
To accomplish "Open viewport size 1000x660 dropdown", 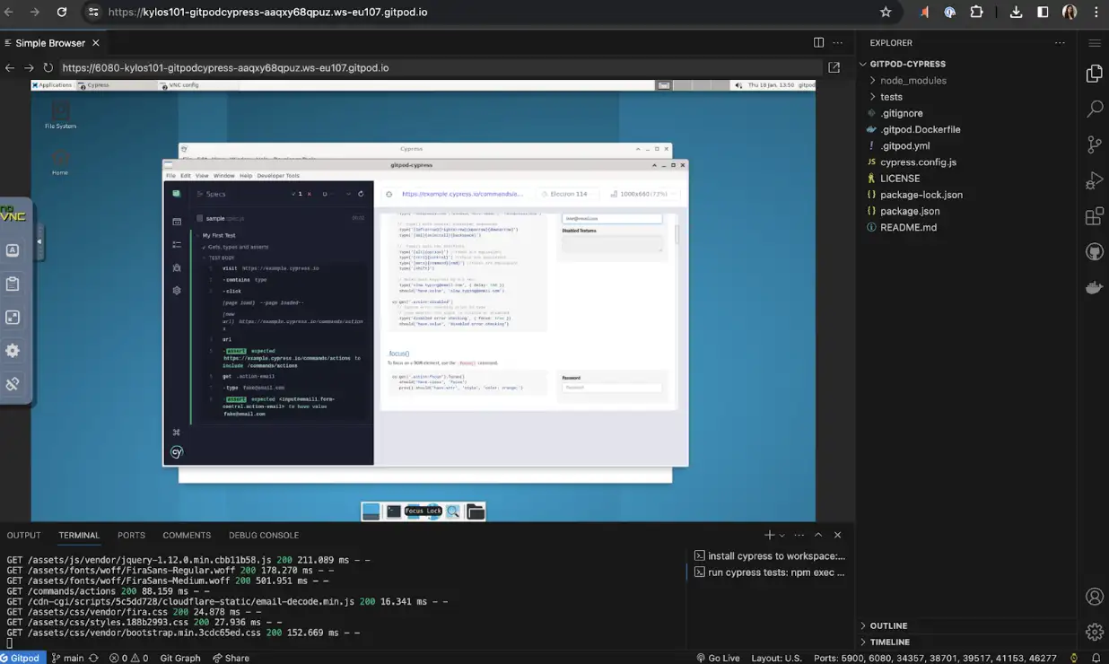I will tap(642, 194).
